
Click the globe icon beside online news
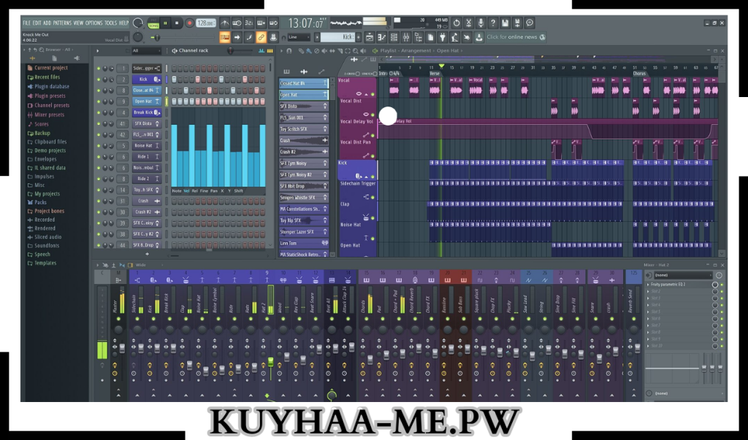pos(543,37)
